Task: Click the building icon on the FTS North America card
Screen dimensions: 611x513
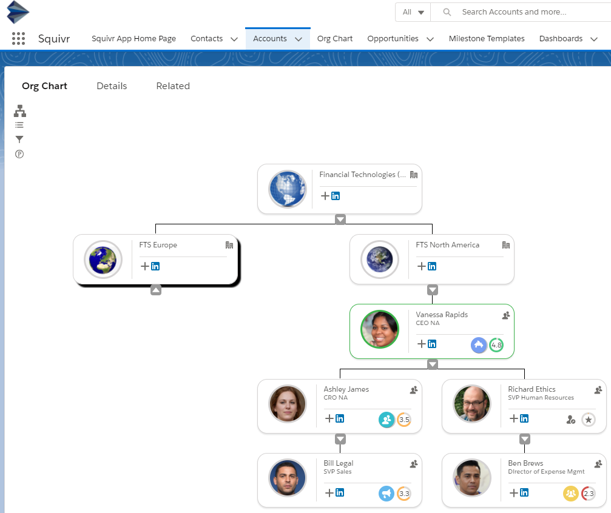Action: click(506, 245)
